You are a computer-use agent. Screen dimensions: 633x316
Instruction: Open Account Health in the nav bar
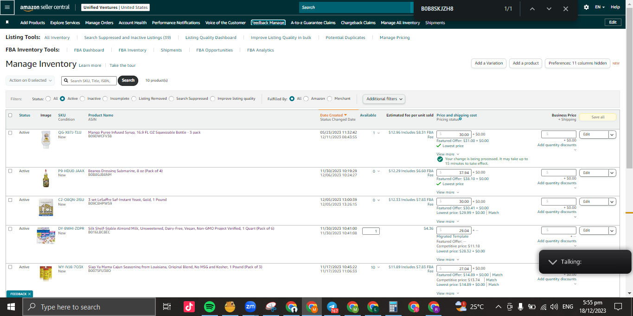pyautogui.click(x=133, y=22)
